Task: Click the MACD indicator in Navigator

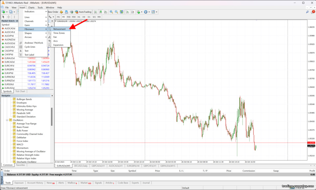Action: click(x=20, y=144)
